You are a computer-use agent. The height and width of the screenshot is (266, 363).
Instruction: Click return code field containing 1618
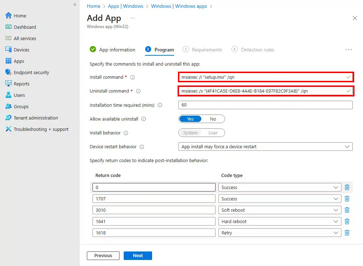pos(154,233)
